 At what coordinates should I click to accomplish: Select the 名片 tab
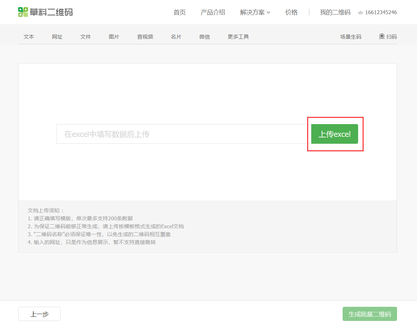click(x=176, y=37)
